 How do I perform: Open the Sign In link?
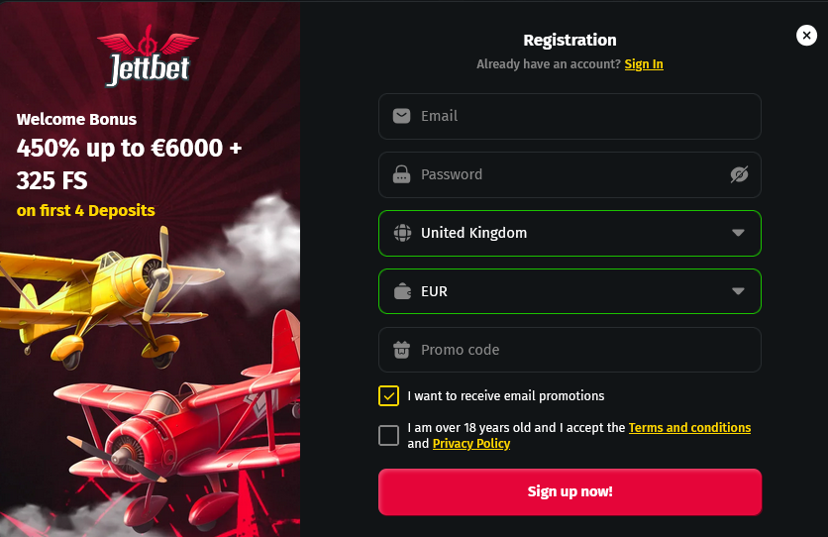tap(644, 64)
